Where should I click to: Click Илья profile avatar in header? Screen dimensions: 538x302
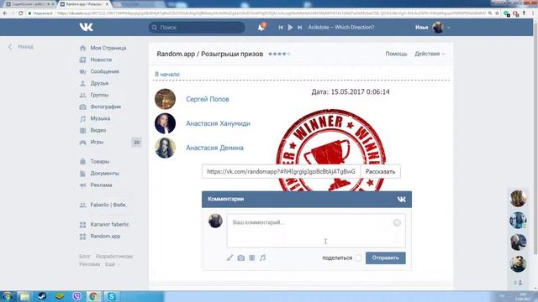click(x=438, y=28)
